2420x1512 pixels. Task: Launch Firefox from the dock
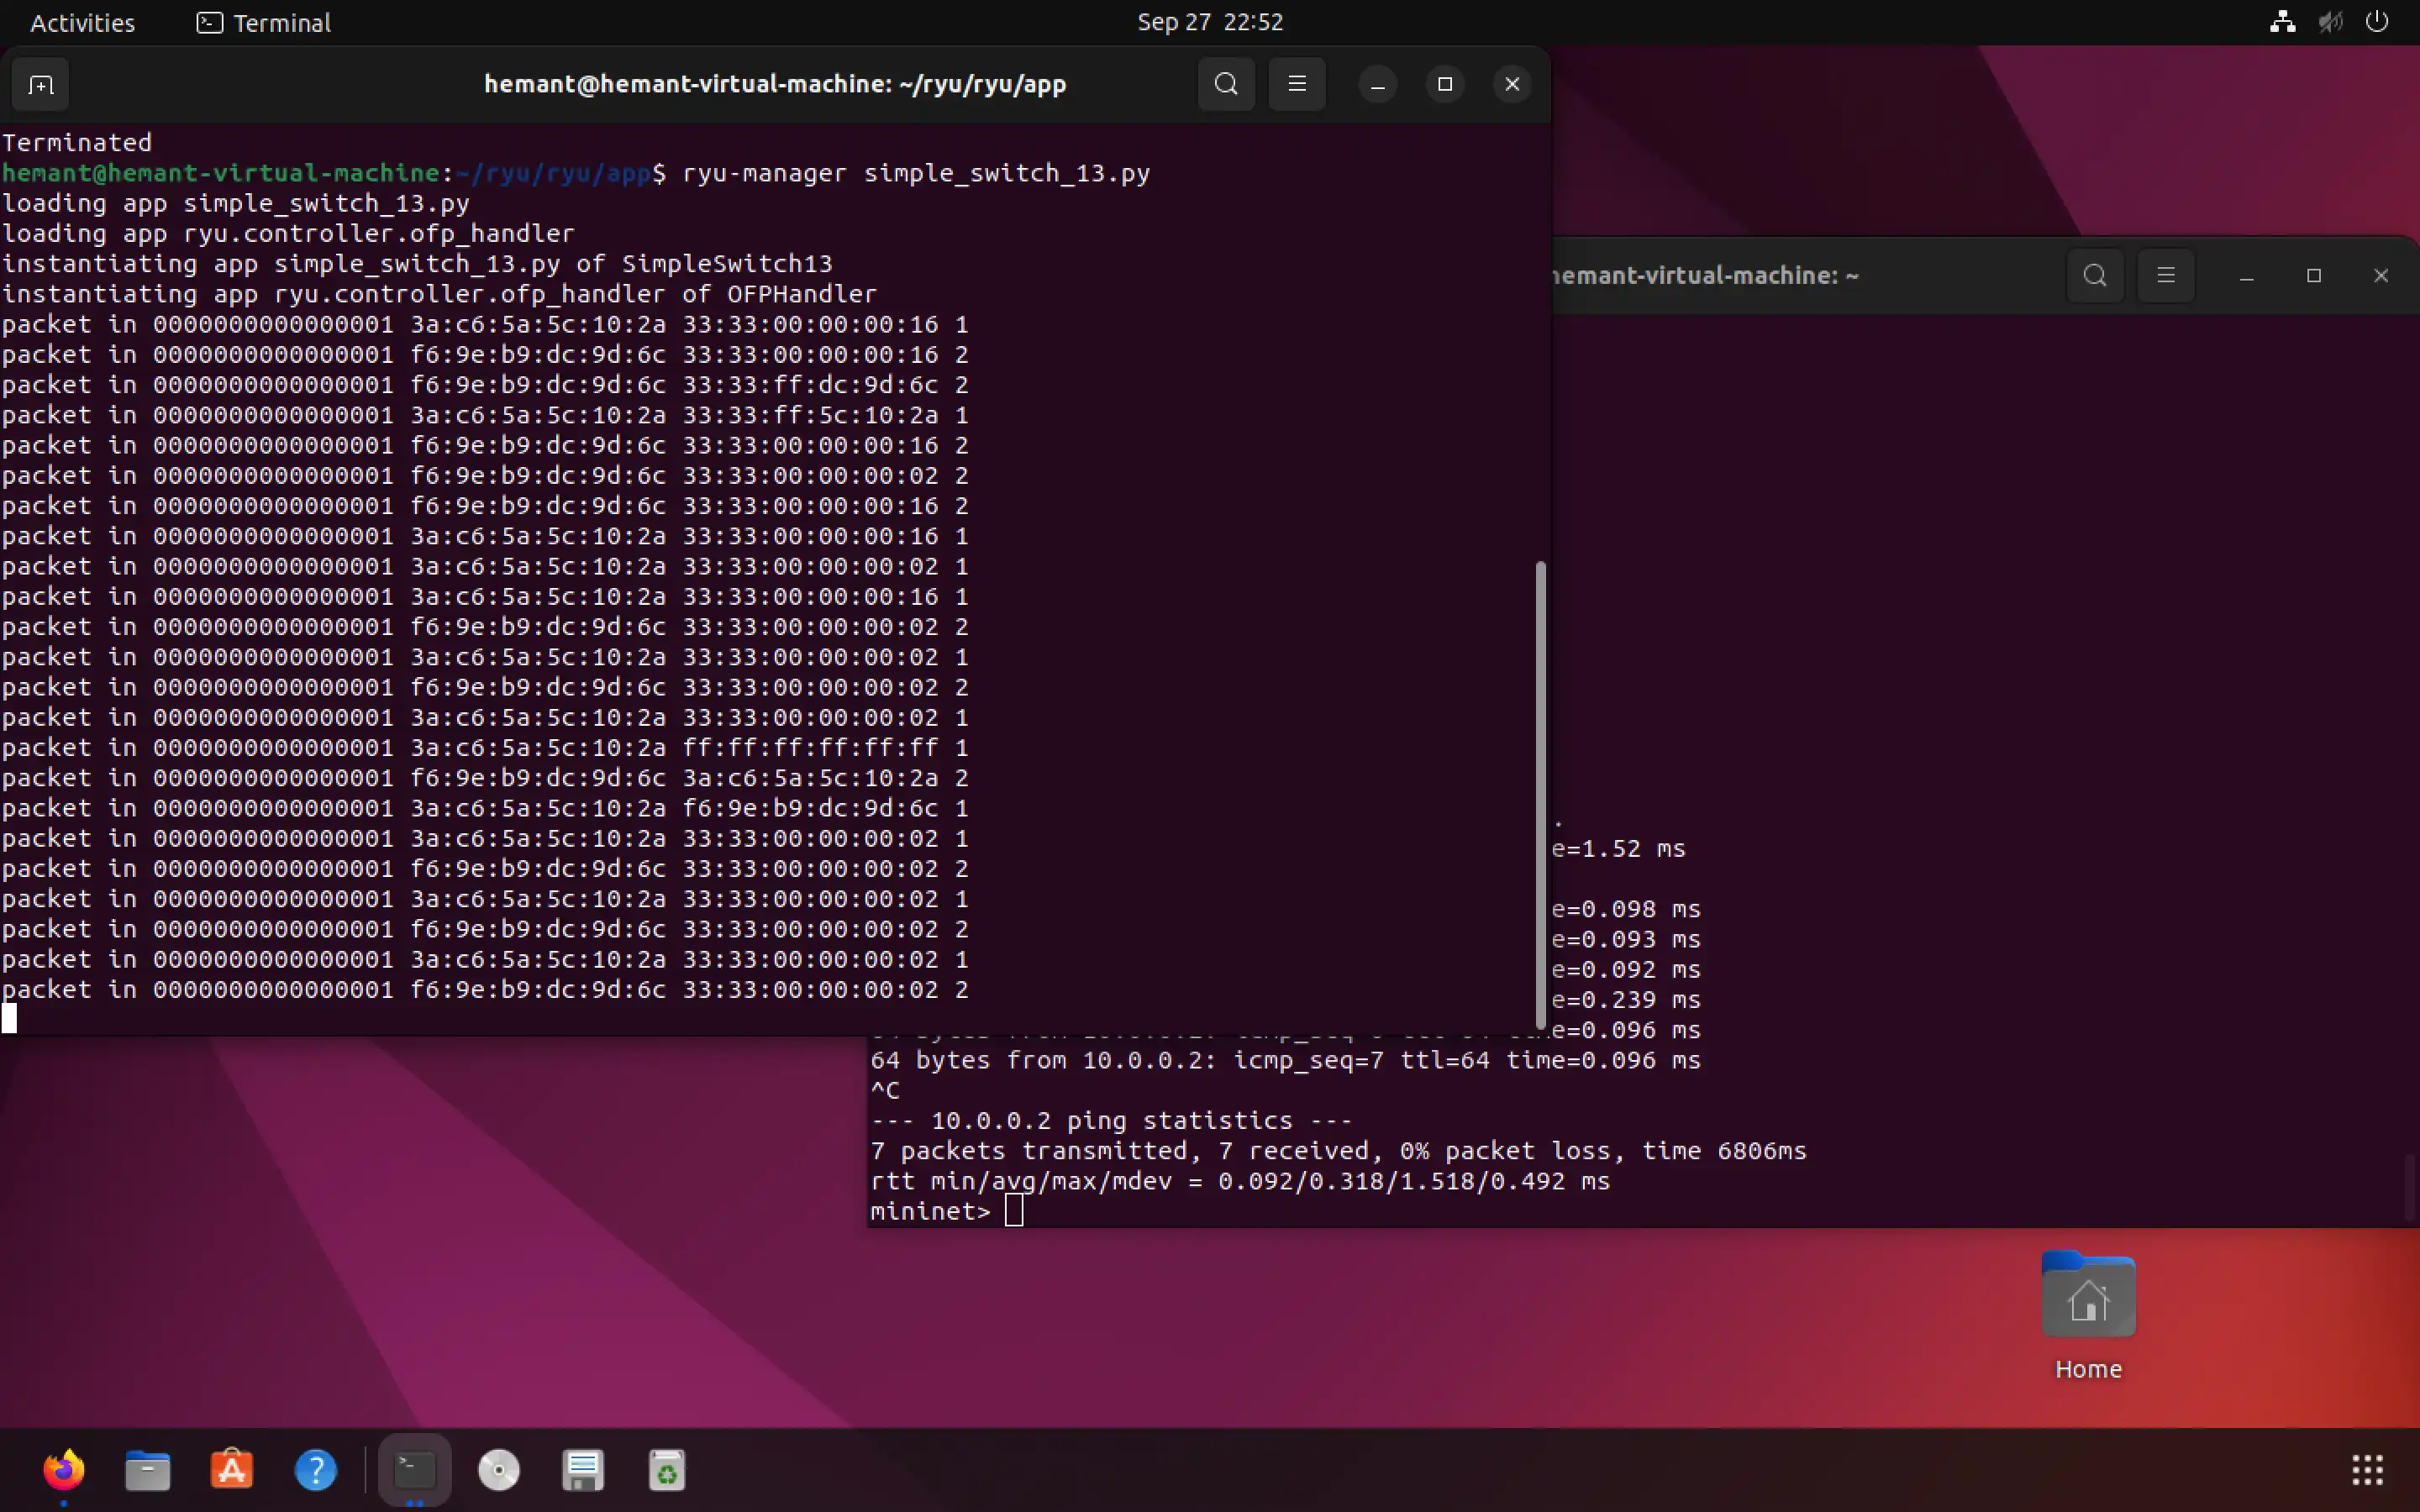pos(64,1470)
